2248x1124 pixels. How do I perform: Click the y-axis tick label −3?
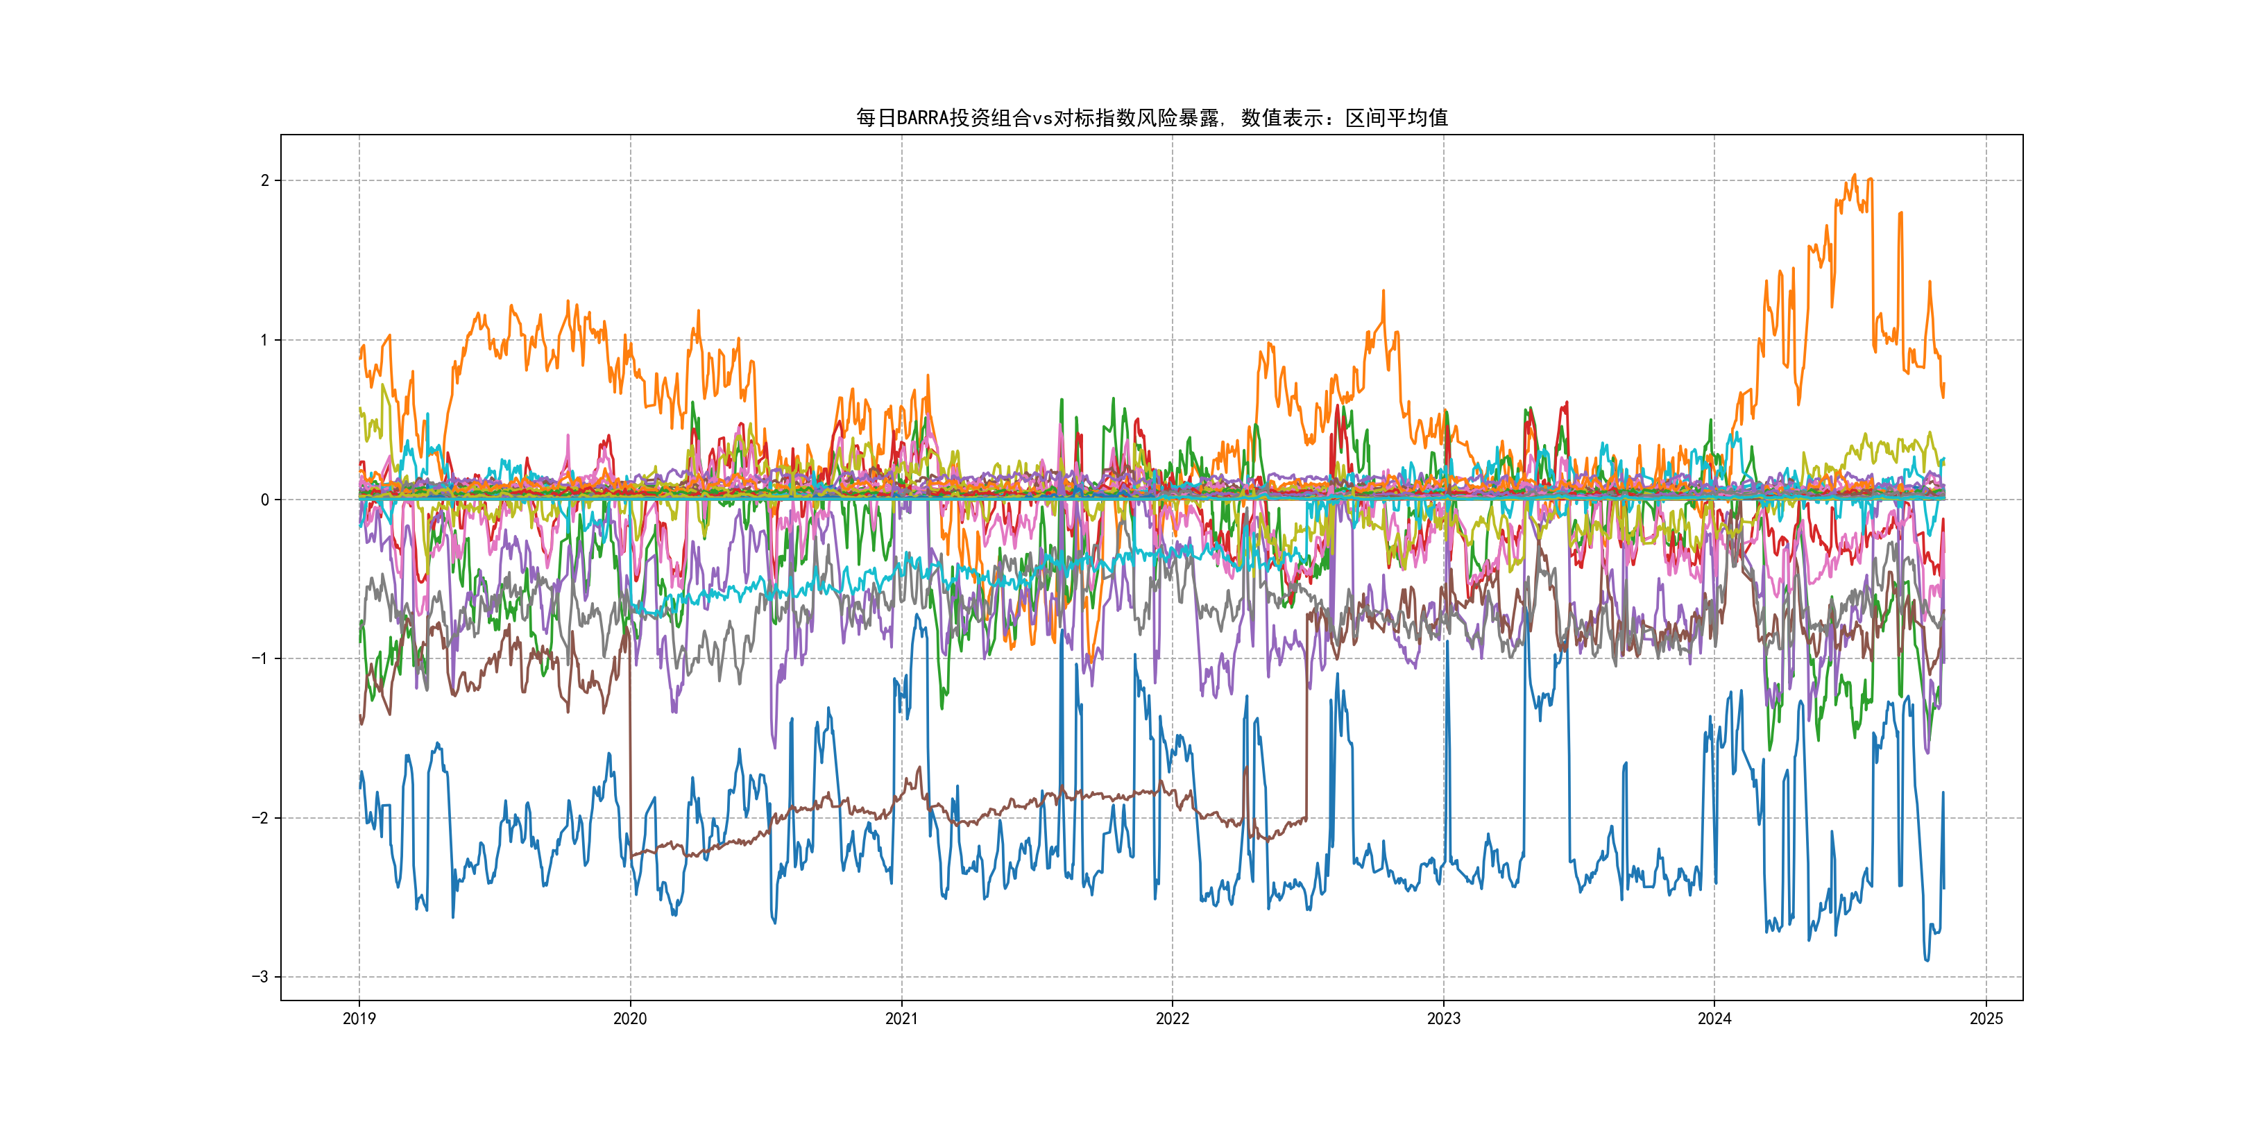coord(261,978)
